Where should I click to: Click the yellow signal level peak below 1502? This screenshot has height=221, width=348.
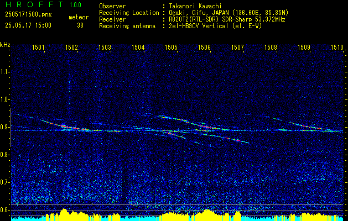point(64,213)
